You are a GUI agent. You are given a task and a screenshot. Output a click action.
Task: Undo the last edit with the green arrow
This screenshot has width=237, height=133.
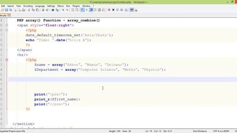coord(43,10)
